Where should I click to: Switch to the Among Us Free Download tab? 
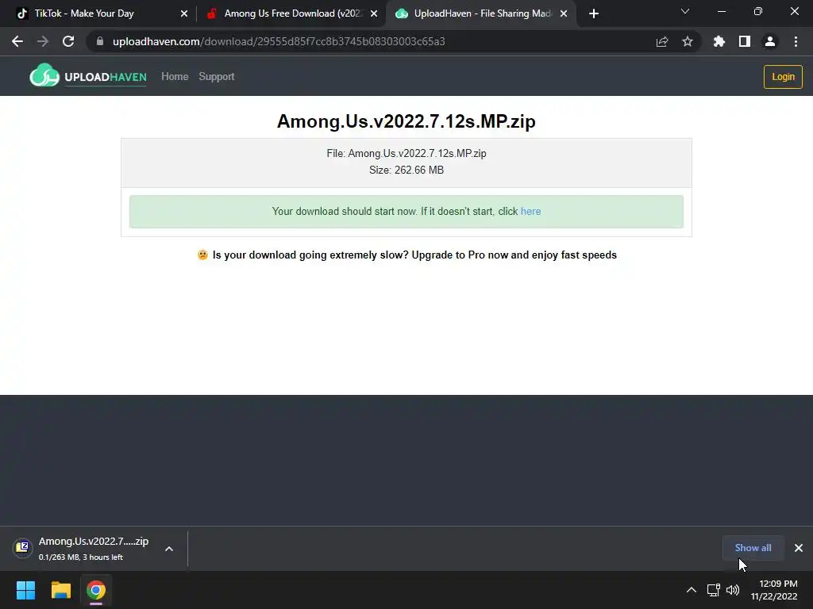click(x=293, y=13)
